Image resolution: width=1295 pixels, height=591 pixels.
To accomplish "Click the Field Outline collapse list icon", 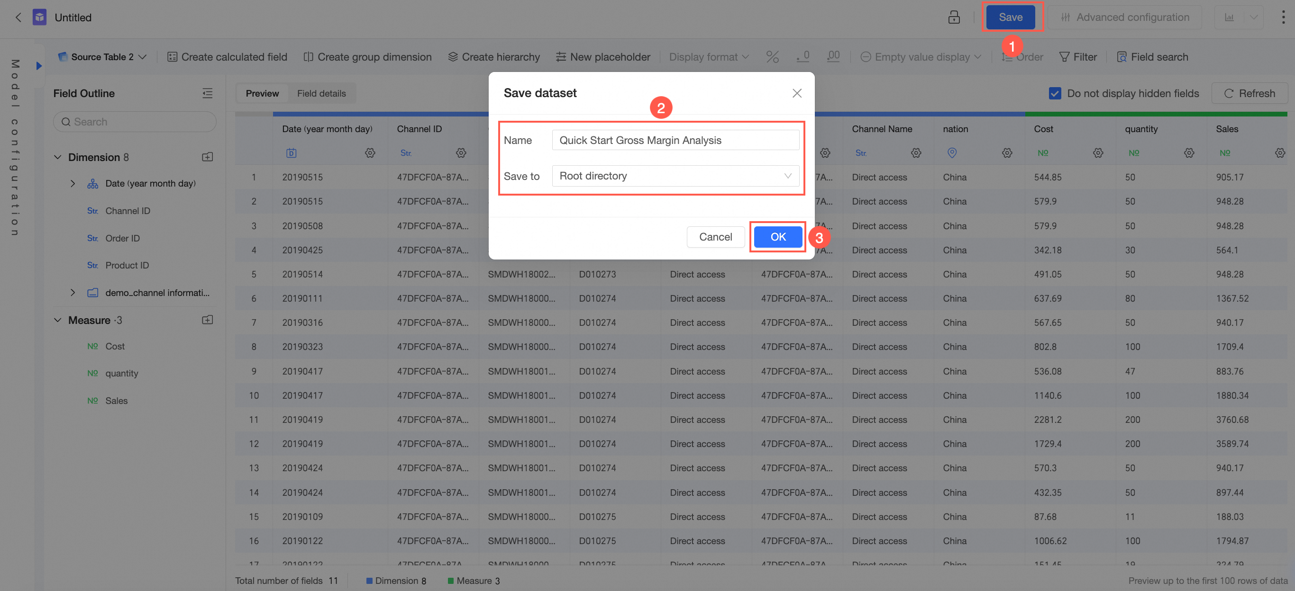I will tap(207, 93).
